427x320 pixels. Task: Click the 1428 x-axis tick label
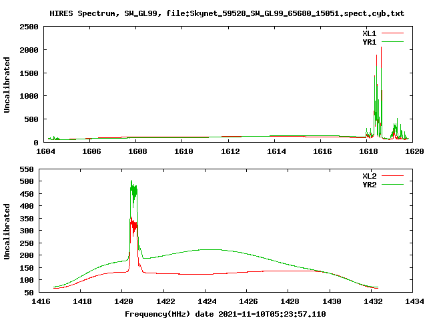[x=290, y=301]
